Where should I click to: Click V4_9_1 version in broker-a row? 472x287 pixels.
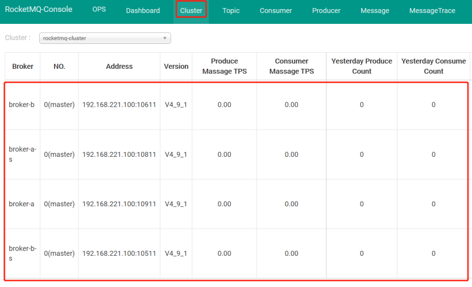(x=176, y=203)
